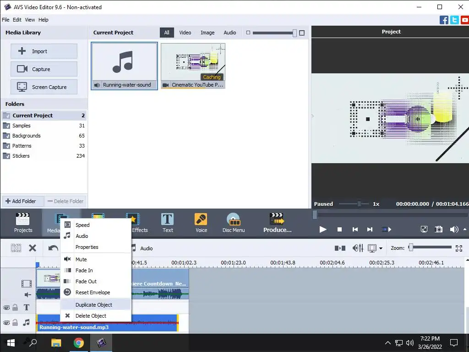Select Mute in the context menu
Image resolution: width=469 pixels, height=352 pixels.
click(96, 259)
